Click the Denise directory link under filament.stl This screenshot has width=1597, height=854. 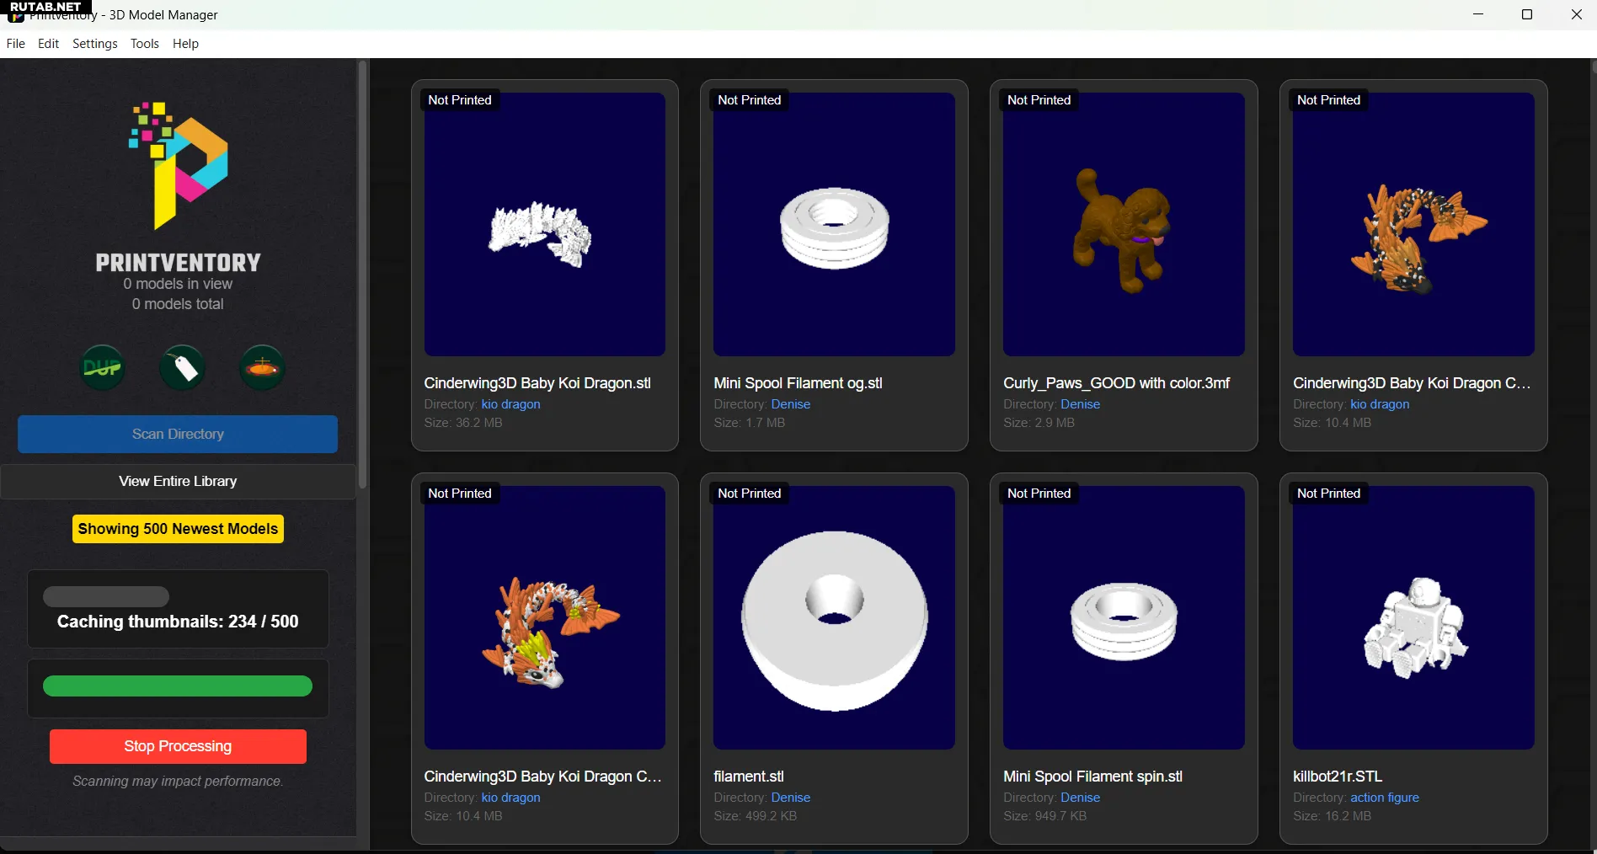pyautogui.click(x=791, y=798)
